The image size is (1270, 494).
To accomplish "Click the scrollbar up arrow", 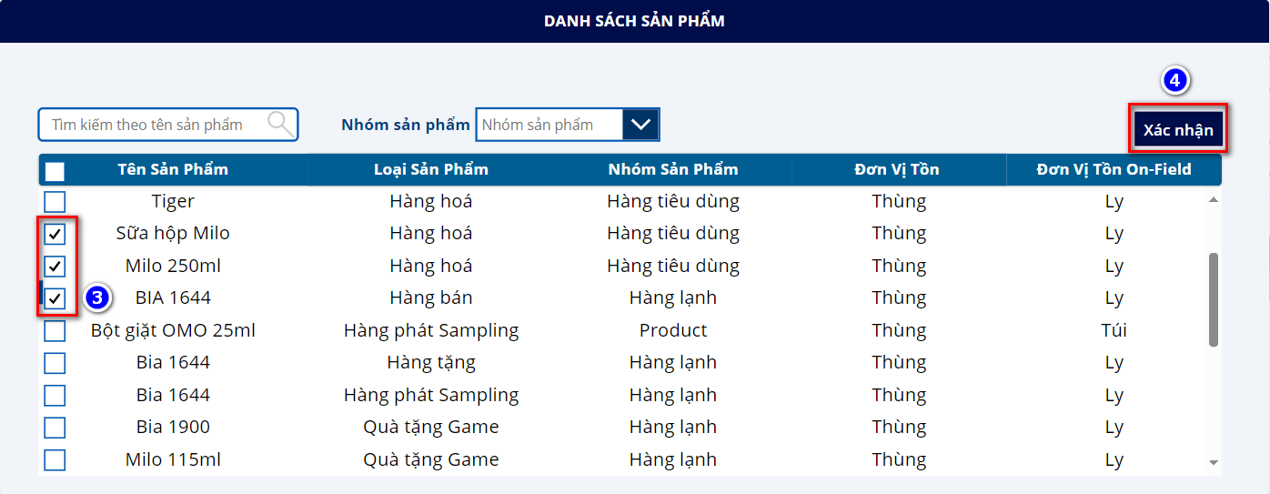I will point(1213,199).
